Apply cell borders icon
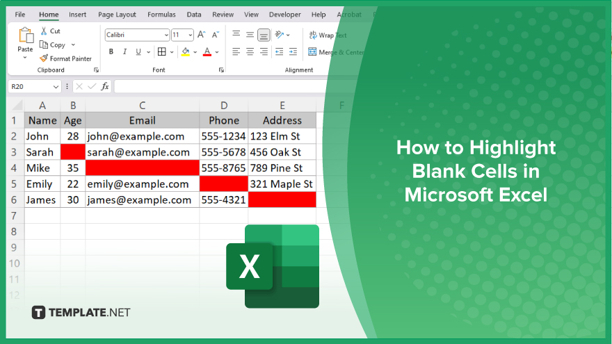 tap(161, 51)
